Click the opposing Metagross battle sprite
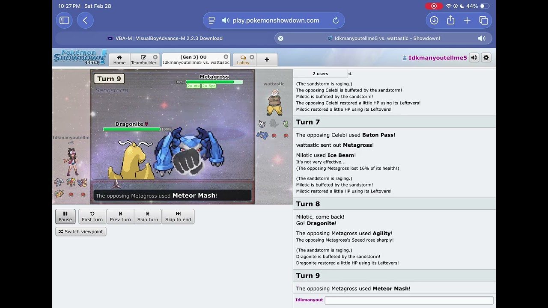The height and width of the screenshot is (308, 548). click(x=188, y=152)
